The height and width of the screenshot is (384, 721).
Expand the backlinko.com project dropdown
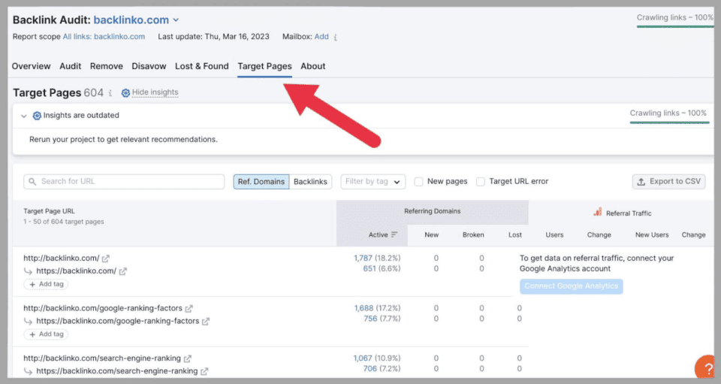pyautogui.click(x=176, y=20)
